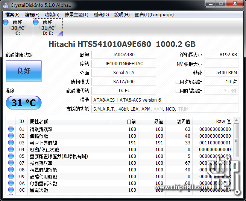The height and width of the screenshot is (201, 246).
Task: Open the 說明(H) menu
Action: coord(122,15)
